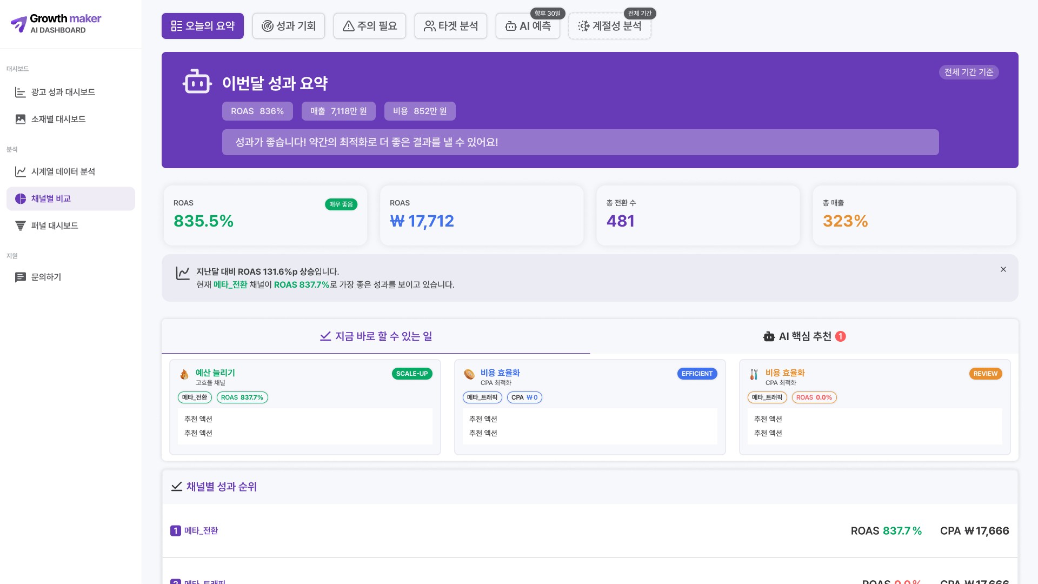Click the REVIEW badge on 비용 효율화 card
Viewport: 1038px width, 584px height.
point(985,374)
